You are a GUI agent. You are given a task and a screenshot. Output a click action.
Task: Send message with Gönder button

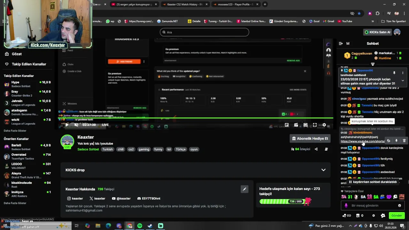click(397, 216)
